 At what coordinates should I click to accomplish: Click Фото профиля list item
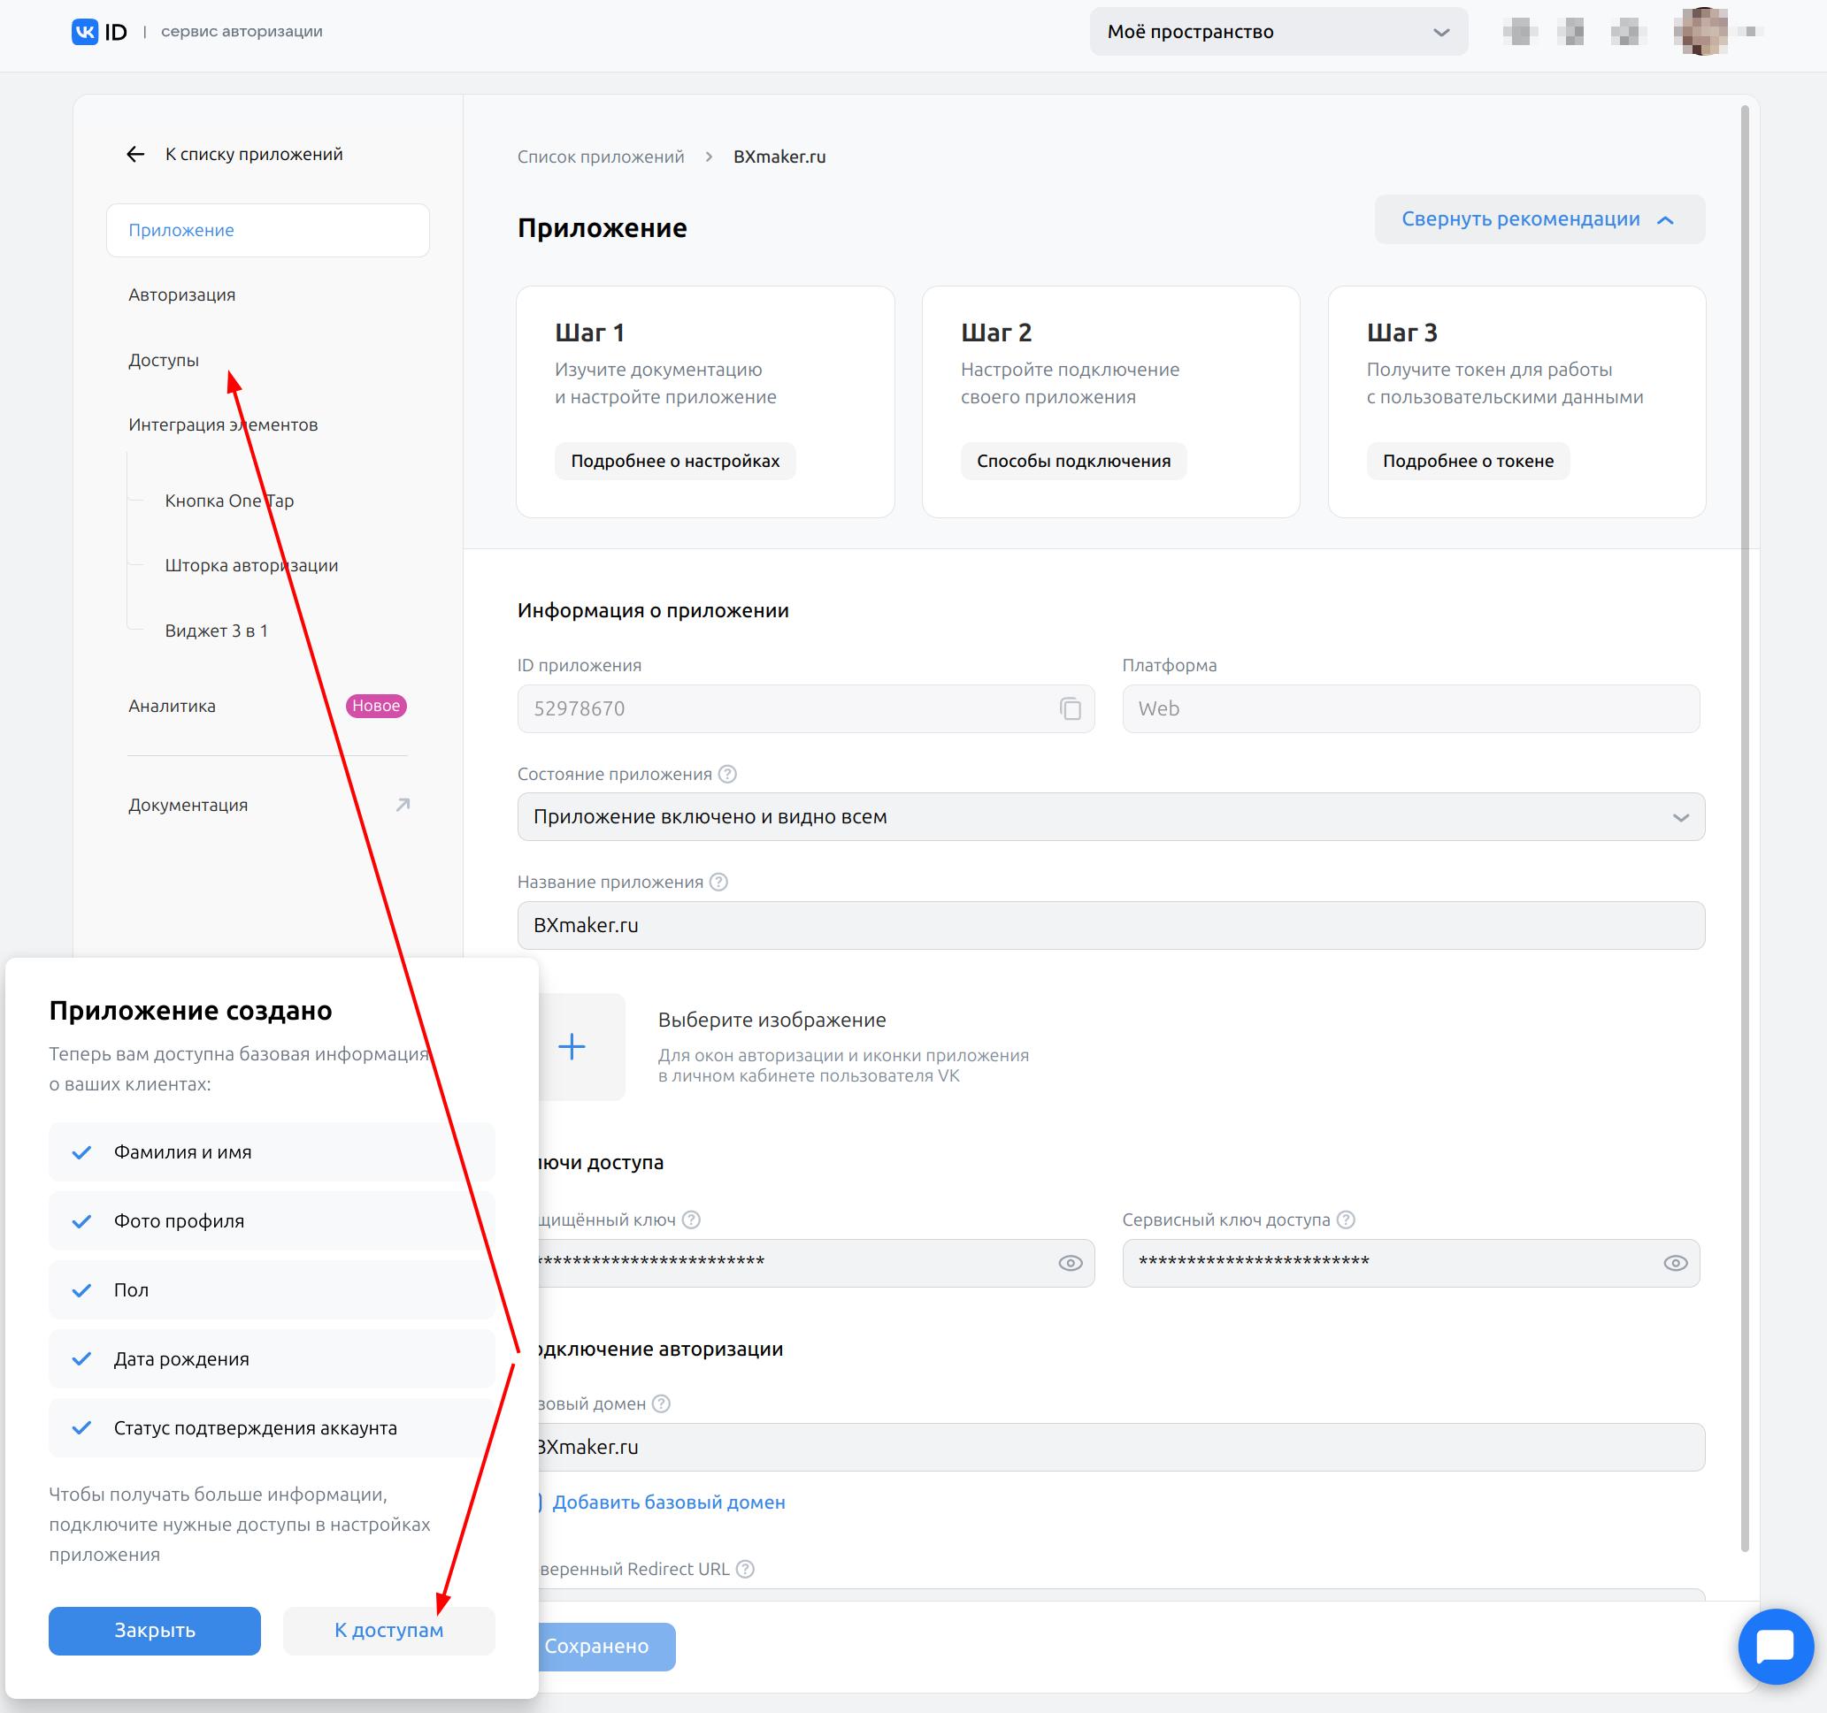pyautogui.click(x=272, y=1220)
